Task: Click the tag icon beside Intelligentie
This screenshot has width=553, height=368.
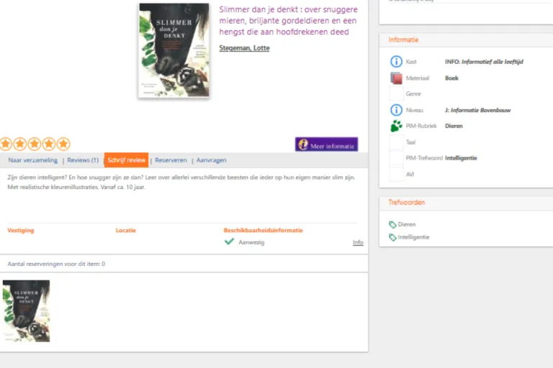Action: tap(392, 237)
